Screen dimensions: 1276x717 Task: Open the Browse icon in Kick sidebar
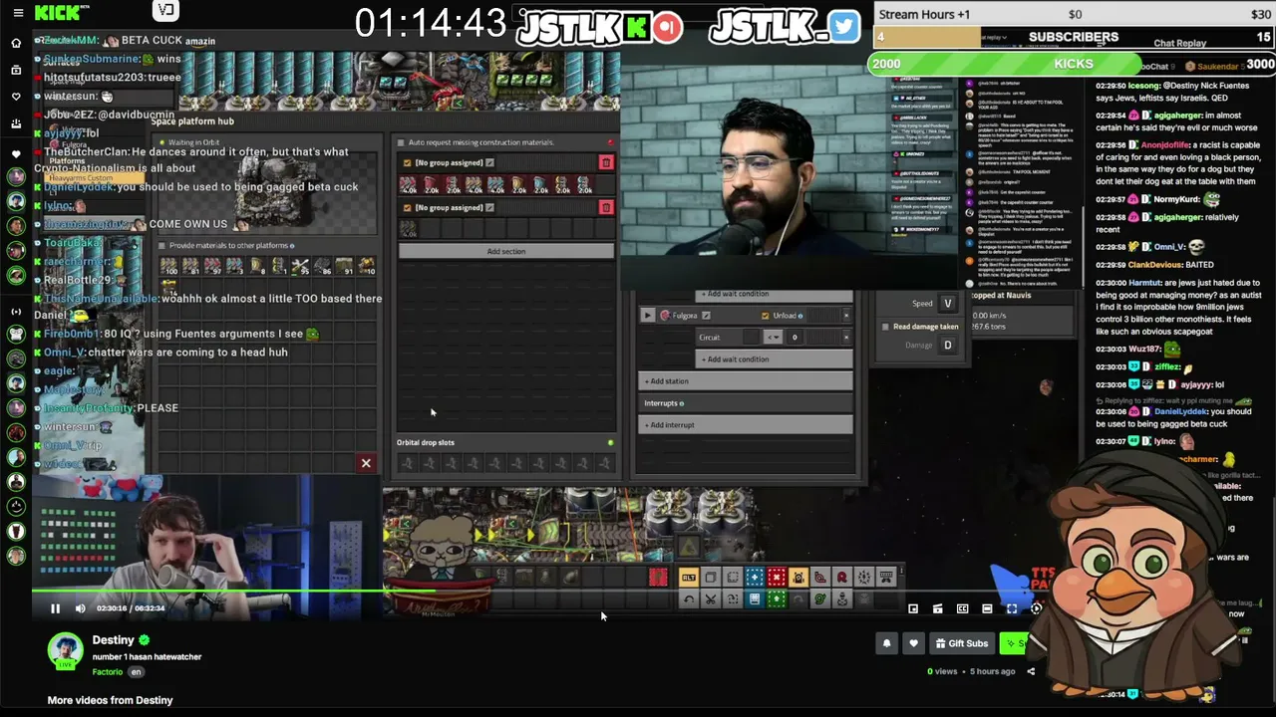tap(16, 70)
